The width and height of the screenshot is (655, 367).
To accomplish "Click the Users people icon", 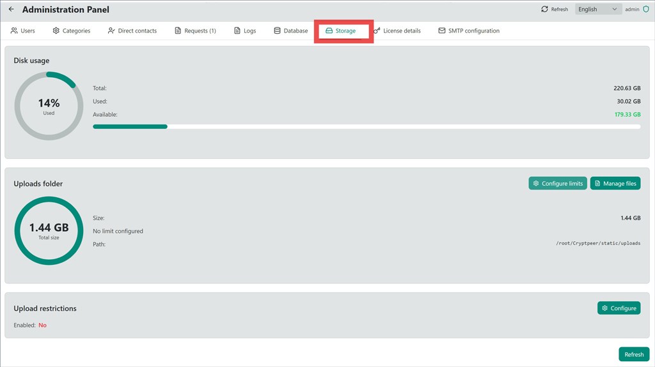I will pyautogui.click(x=14, y=31).
